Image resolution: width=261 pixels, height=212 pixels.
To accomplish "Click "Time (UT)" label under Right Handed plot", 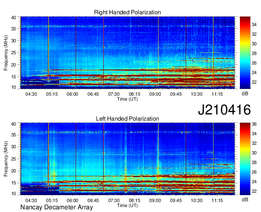I will (x=127, y=99).
